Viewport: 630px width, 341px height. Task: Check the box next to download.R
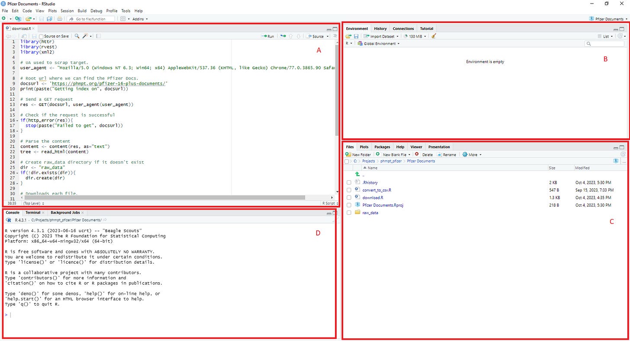349,198
